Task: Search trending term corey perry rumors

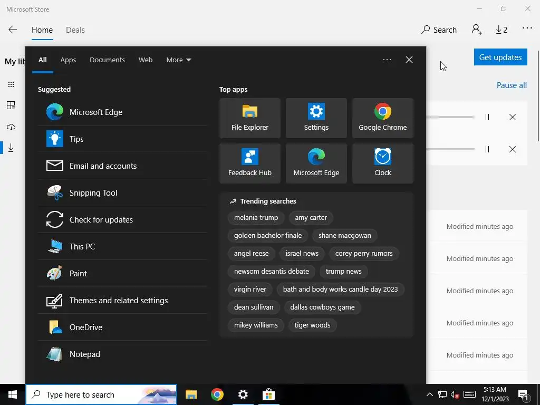Action: (x=364, y=254)
